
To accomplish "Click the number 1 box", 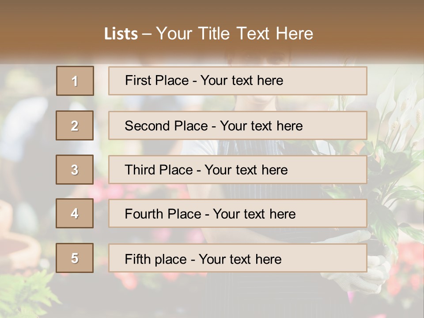I will pyautogui.click(x=75, y=81).
